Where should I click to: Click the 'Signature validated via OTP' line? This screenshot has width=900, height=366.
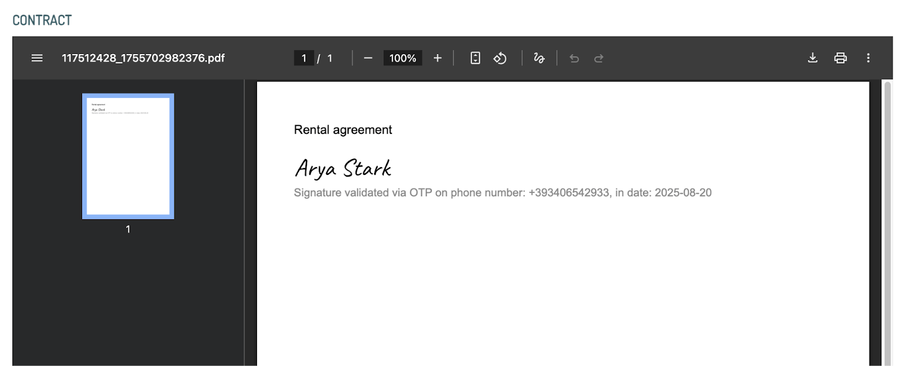pos(502,193)
